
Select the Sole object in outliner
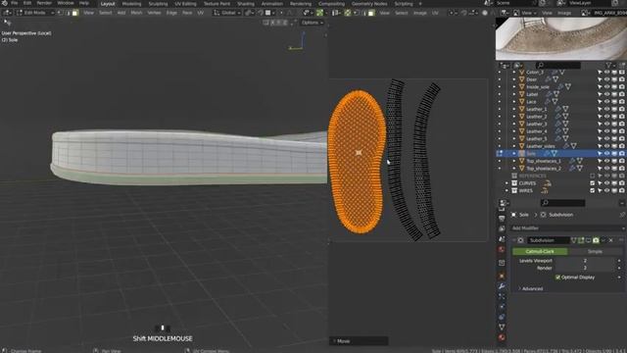click(531, 154)
